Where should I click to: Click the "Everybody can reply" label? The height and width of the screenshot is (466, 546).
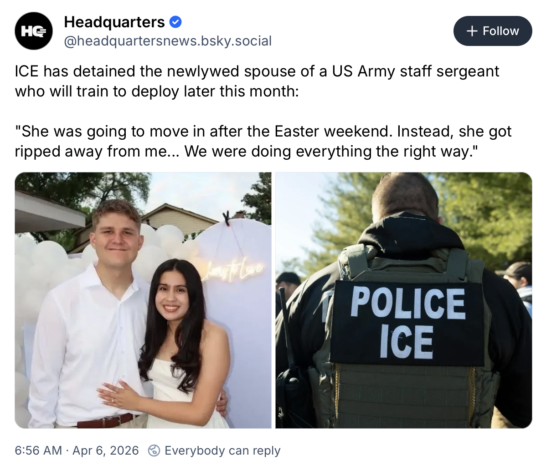tap(222, 451)
